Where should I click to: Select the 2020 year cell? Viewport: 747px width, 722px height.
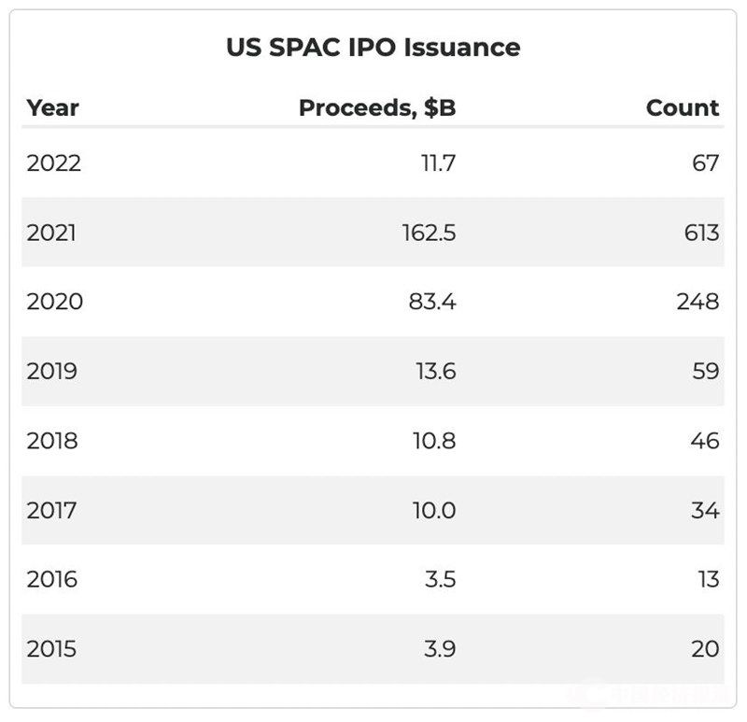(55, 302)
